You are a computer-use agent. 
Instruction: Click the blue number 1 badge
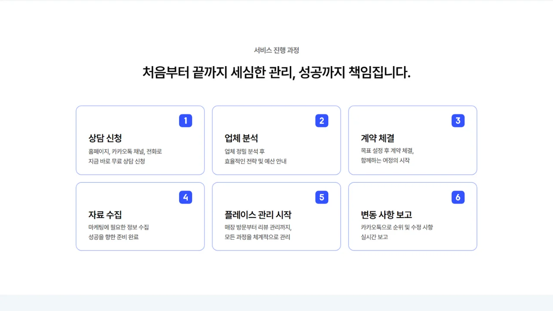(x=185, y=121)
